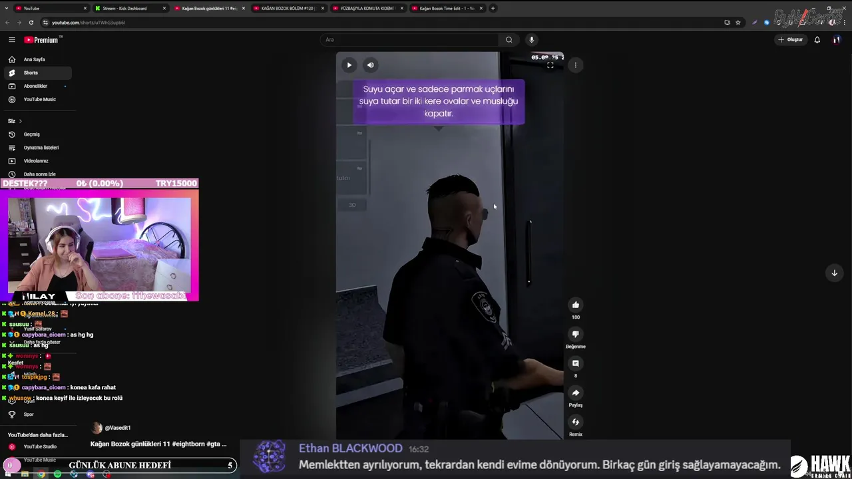Enter fullscreen on the Short player
Image resolution: width=852 pixels, height=479 pixels.
tap(550, 65)
